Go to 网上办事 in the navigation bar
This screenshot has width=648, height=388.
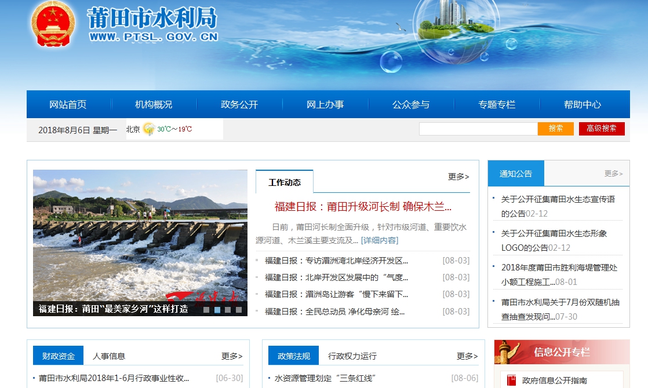pos(325,105)
